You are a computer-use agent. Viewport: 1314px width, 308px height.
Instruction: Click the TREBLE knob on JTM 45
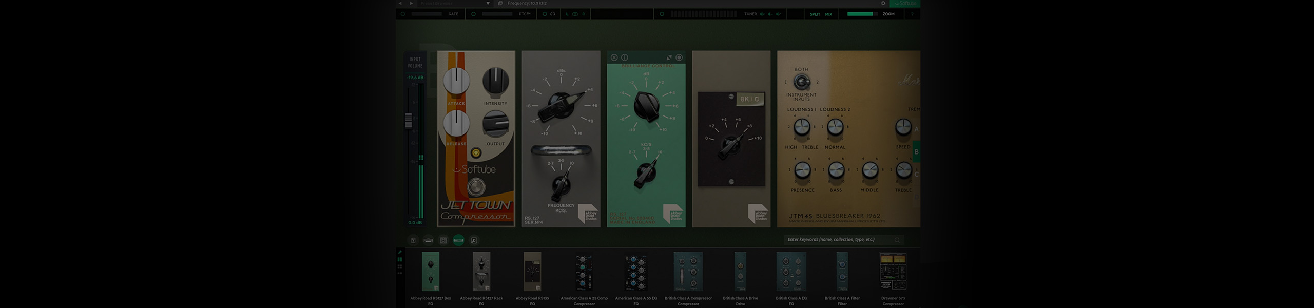point(903,170)
